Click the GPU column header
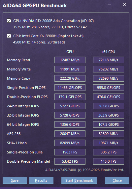The height and width of the screenshot is (189, 132). (70, 52)
